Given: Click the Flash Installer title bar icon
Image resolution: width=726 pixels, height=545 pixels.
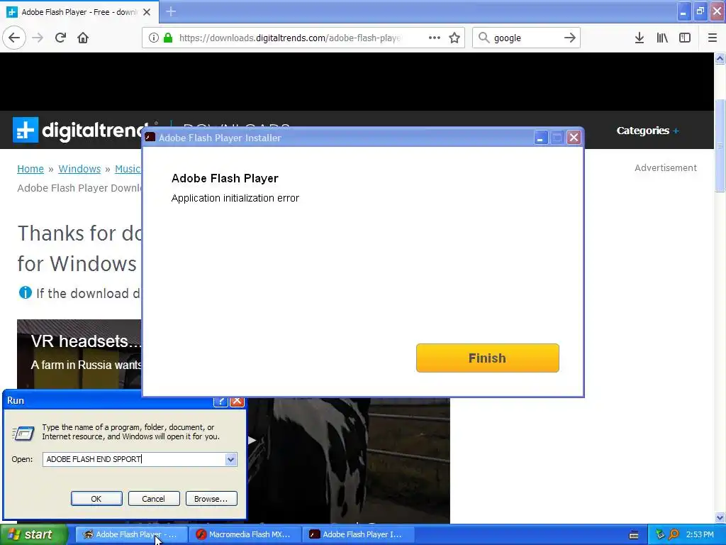Looking at the screenshot, I should [150, 137].
